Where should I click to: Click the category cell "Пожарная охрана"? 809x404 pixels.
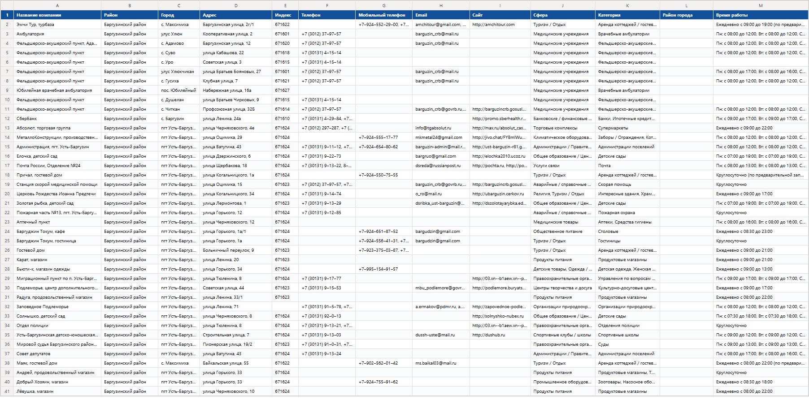point(627,213)
